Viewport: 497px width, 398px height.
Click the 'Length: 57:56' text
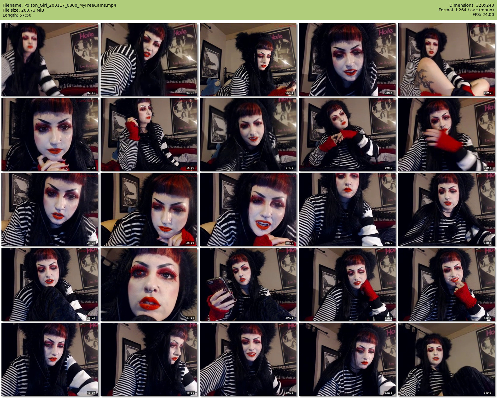(x=17, y=15)
